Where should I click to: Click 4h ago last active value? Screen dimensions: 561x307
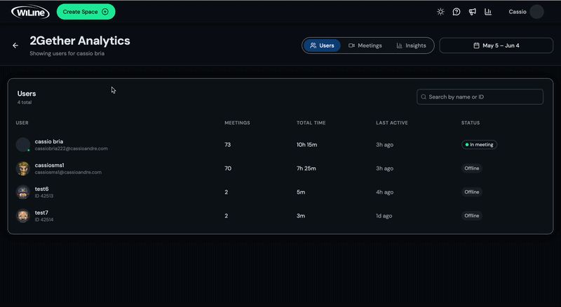tap(384, 192)
